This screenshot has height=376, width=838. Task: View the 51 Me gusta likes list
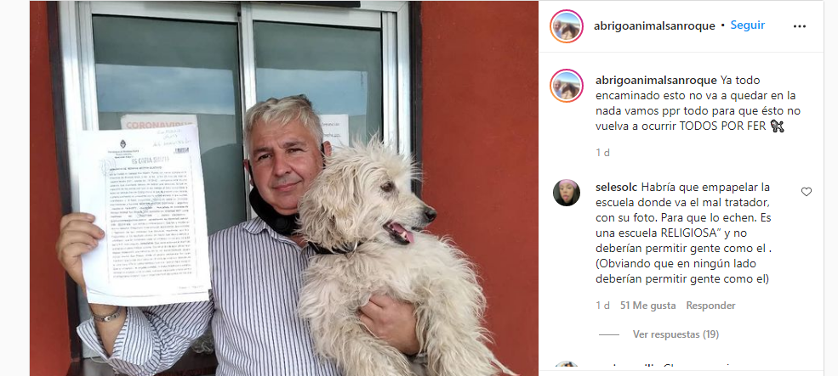click(x=647, y=306)
